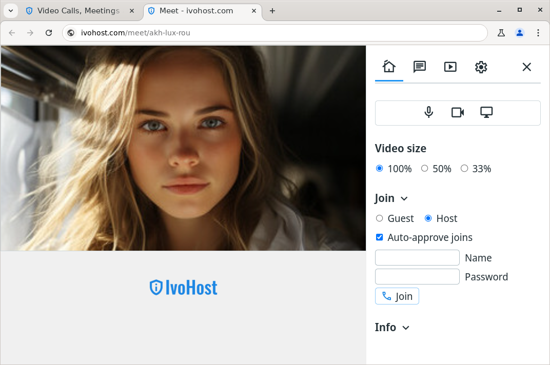Viewport: 550px width, 365px height.
Task: Open the tab search dropdown arrow
Action: (x=11, y=11)
